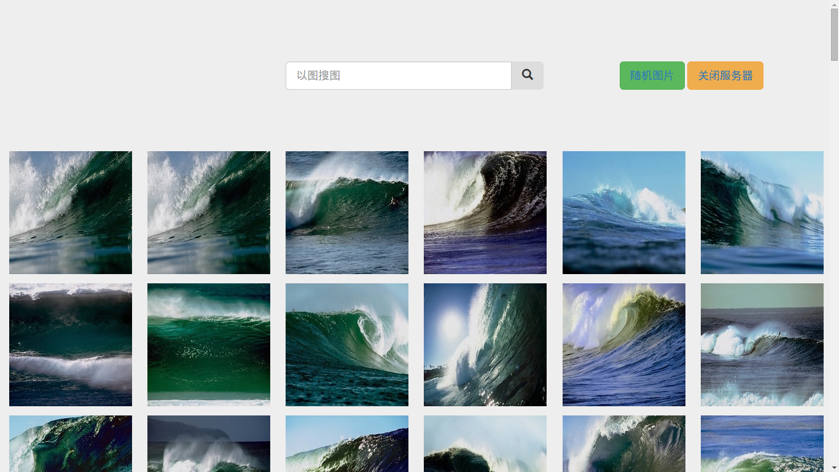
Task: Select the dark wave with white foam band
Action: 70,344
